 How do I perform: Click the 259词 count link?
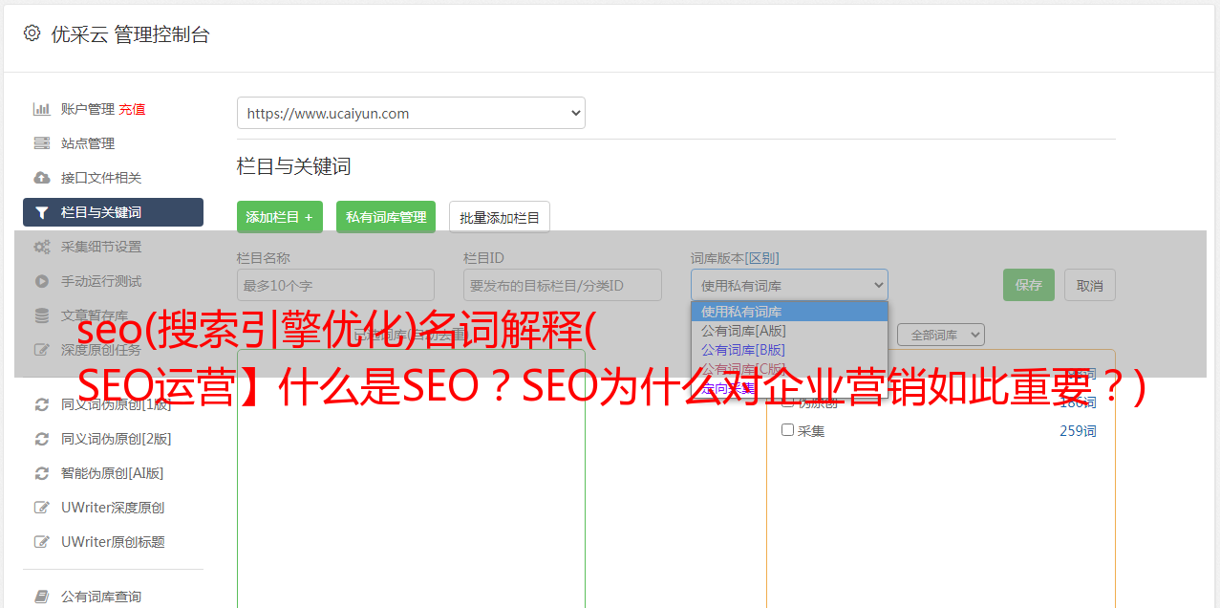pyautogui.click(x=1078, y=431)
